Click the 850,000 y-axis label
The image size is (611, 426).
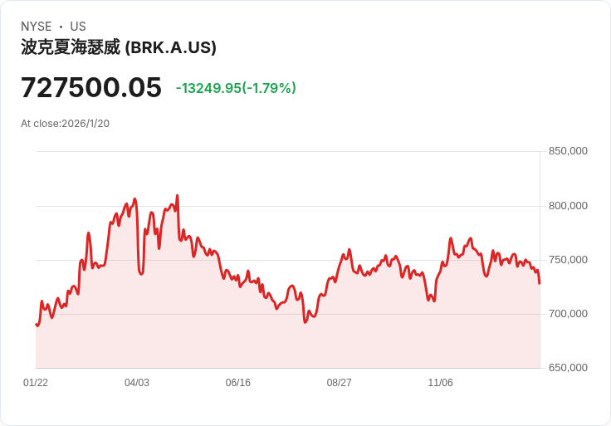pyautogui.click(x=568, y=151)
